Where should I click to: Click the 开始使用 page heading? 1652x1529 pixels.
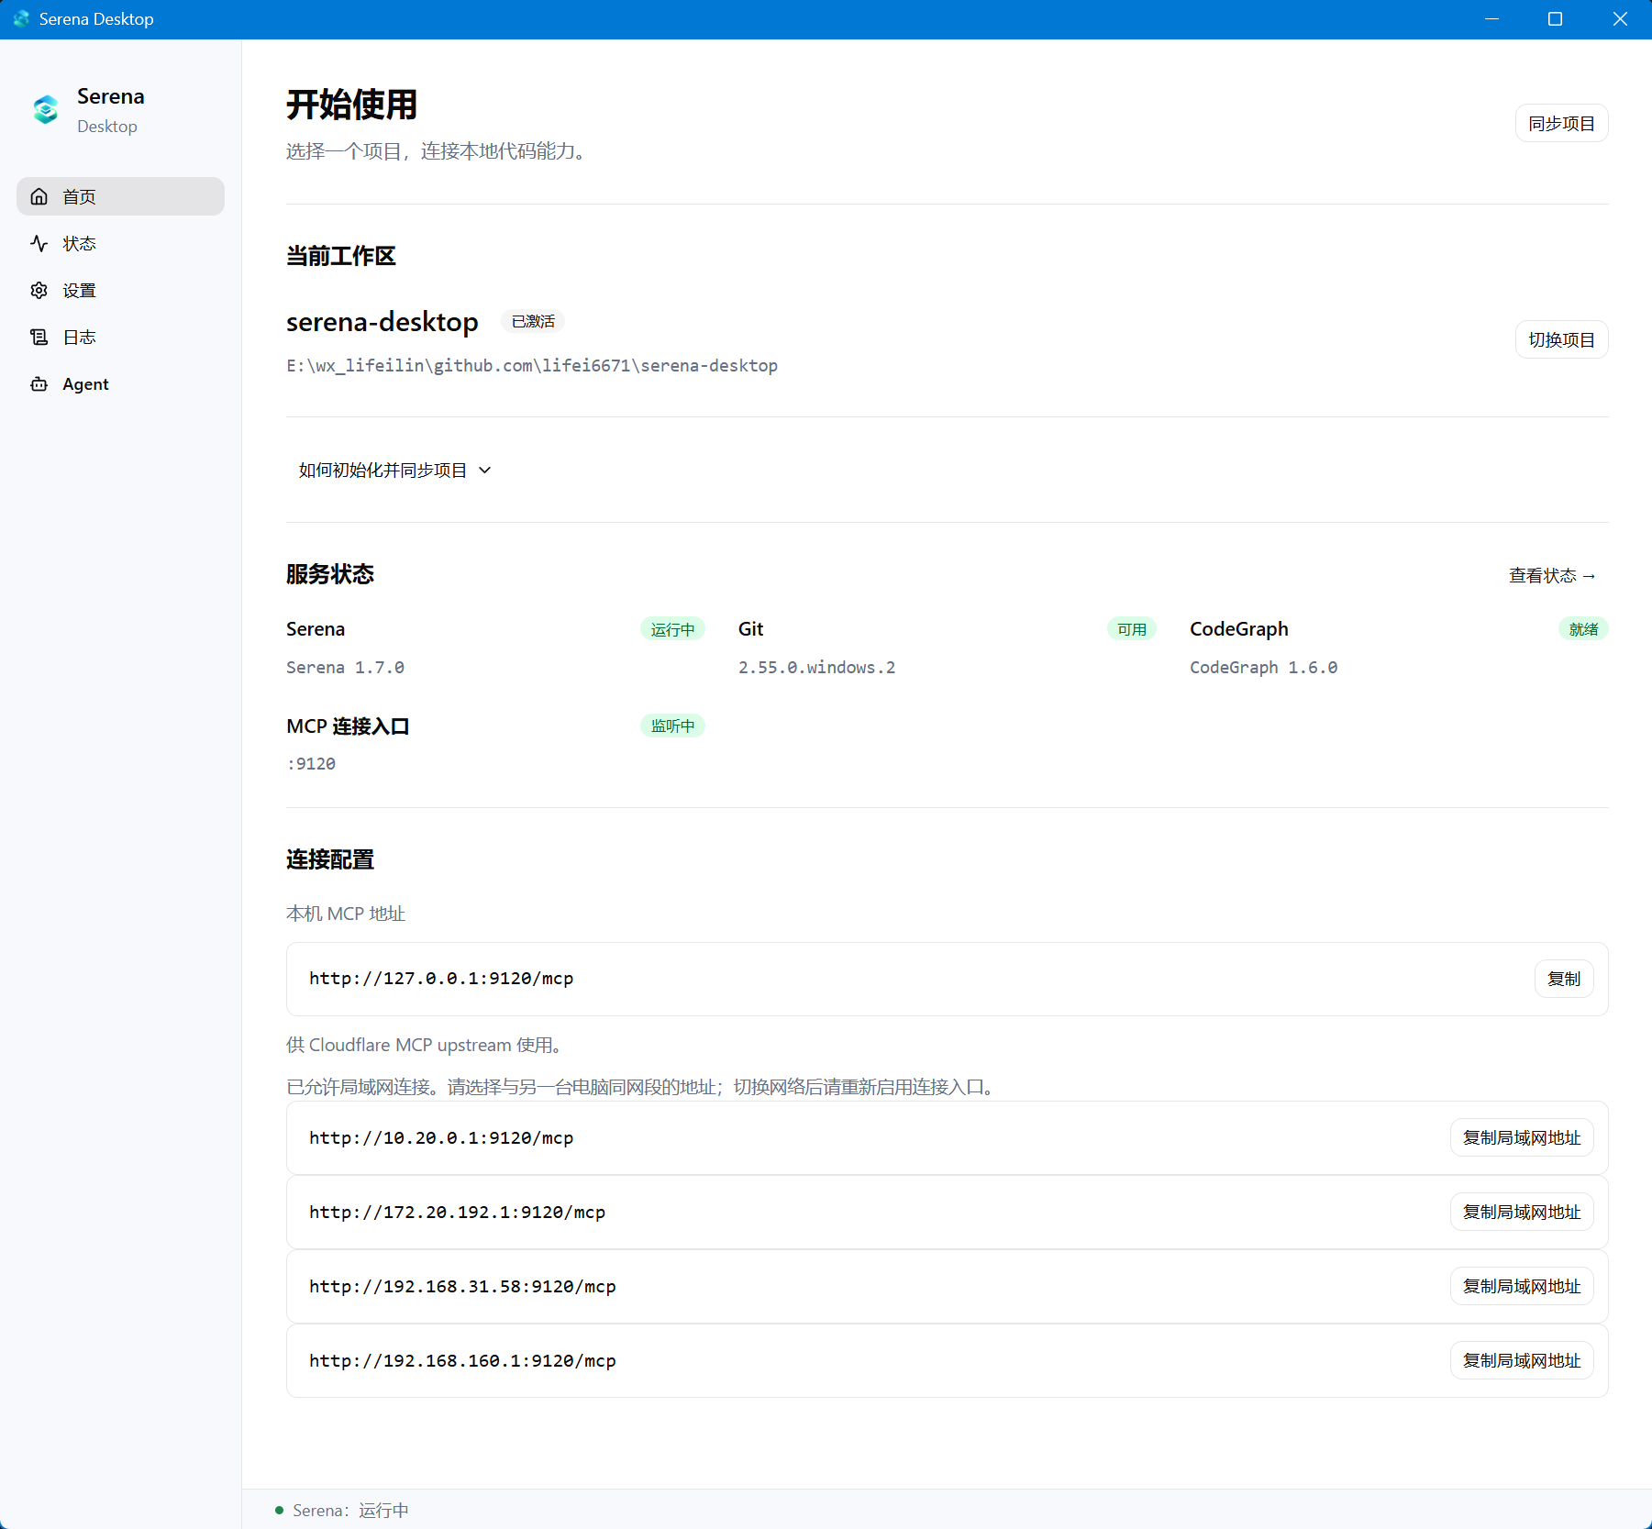351,105
